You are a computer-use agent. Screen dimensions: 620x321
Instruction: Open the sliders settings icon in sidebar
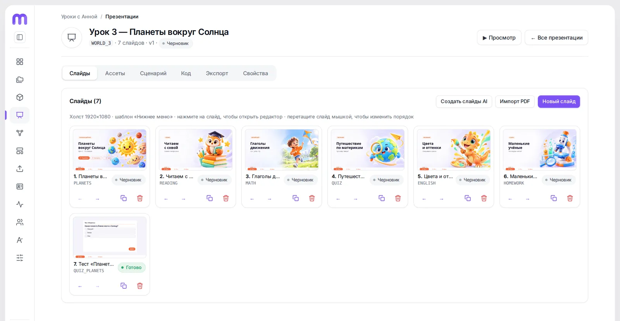point(20,258)
